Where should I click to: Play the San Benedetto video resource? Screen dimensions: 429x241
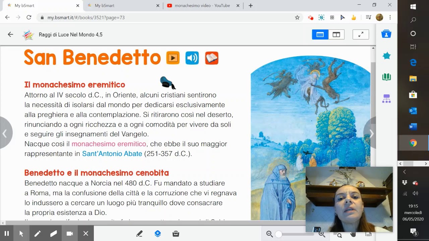coord(173,58)
